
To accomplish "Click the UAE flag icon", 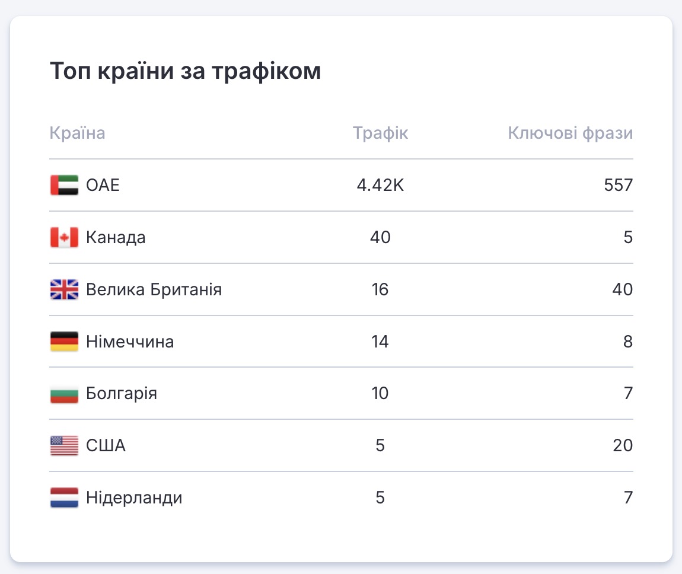I will 64,186.
